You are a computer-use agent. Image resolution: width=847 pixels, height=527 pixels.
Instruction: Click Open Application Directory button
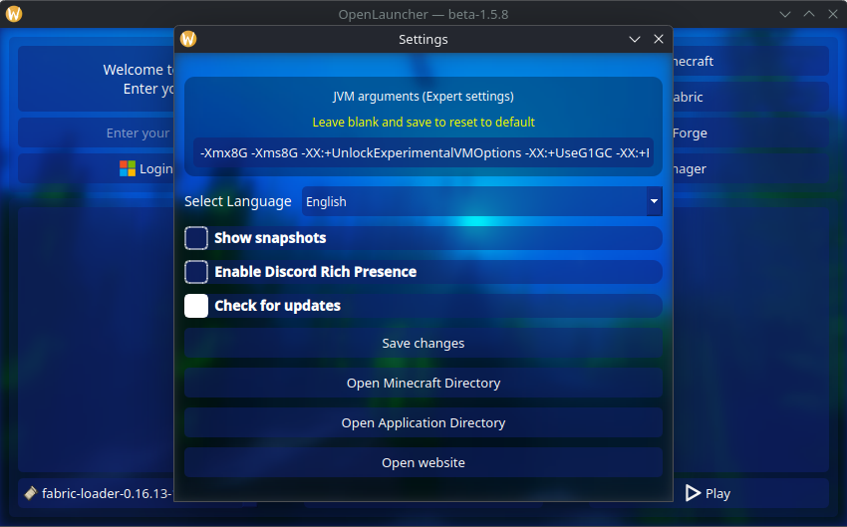pyautogui.click(x=423, y=422)
